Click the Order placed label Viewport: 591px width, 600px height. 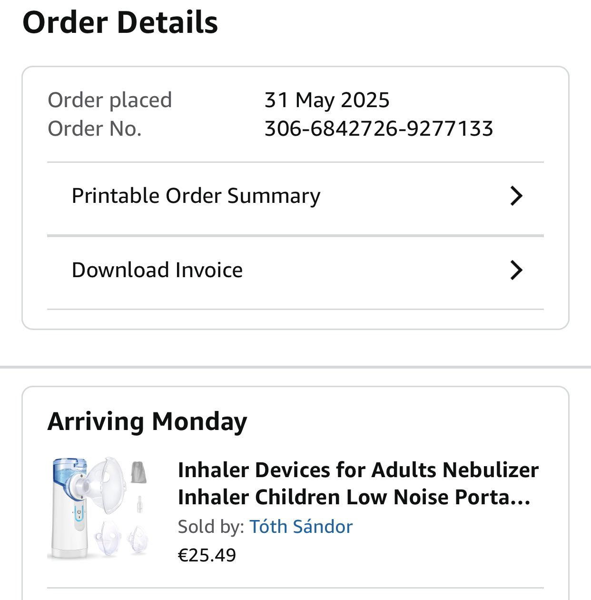coord(110,100)
